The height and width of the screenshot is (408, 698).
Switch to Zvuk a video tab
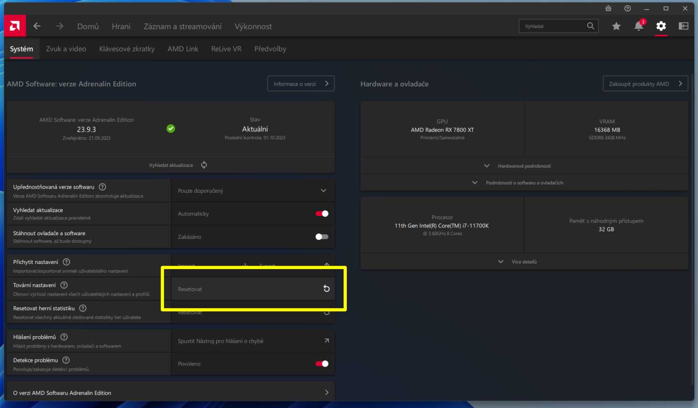tap(66, 49)
